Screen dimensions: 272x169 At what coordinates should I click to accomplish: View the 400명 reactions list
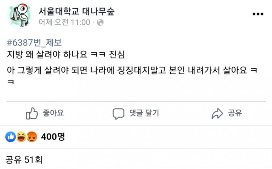coord(53,137)
